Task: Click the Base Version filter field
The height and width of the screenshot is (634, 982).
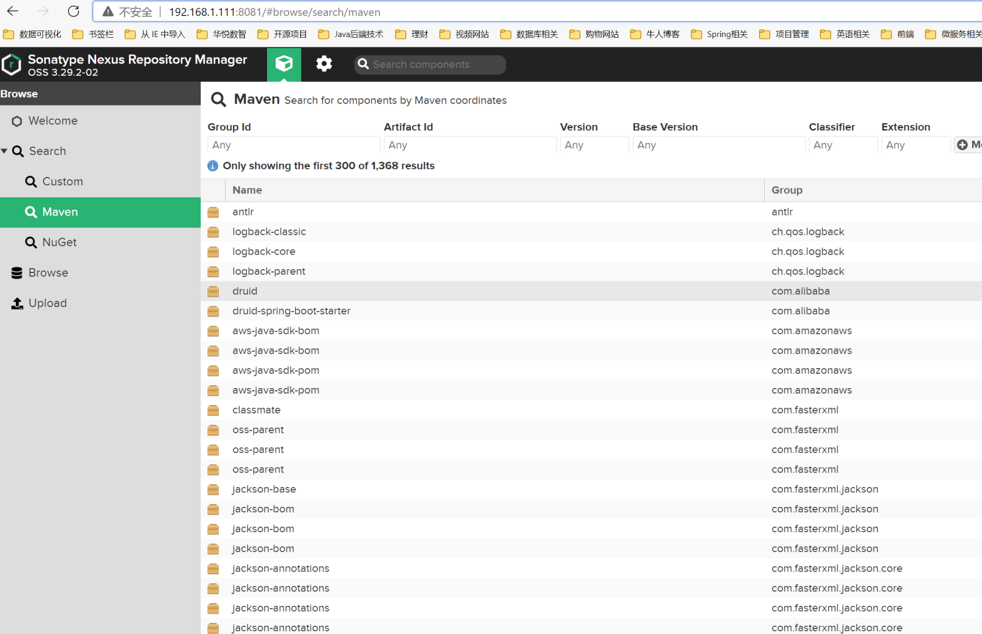Action: pos(719,145)
